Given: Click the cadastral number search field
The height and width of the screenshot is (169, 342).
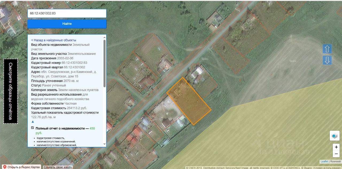Looking at the screenshot, I should pyautogui.click(x=67, y=13).
